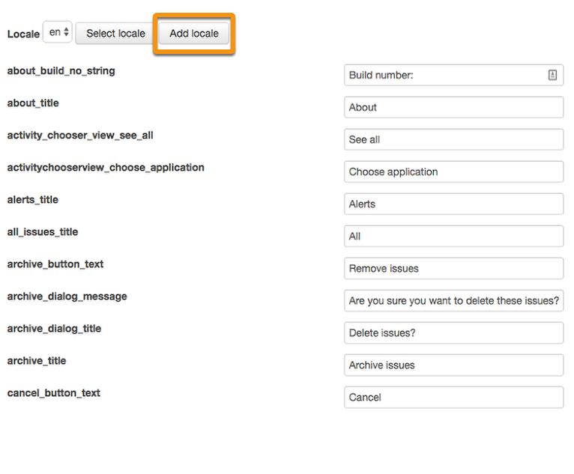Click the cancel_button_text key label
The height and width of the screenshot is (474, 574).
click(x=53, y=393)
